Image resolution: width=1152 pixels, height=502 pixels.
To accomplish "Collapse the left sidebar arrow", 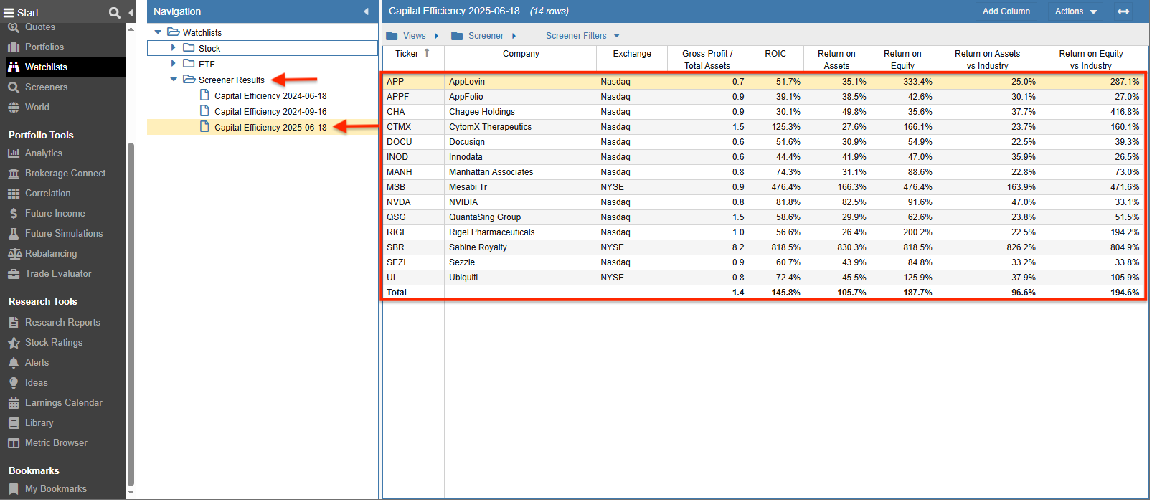I will click(131, 12).
